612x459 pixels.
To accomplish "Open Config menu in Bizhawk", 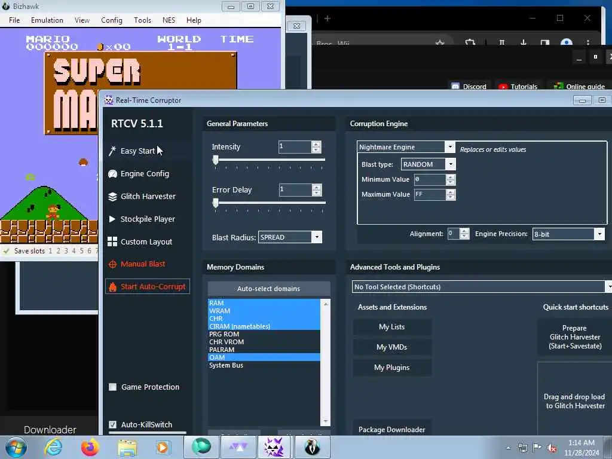I will tap(112, 20).
